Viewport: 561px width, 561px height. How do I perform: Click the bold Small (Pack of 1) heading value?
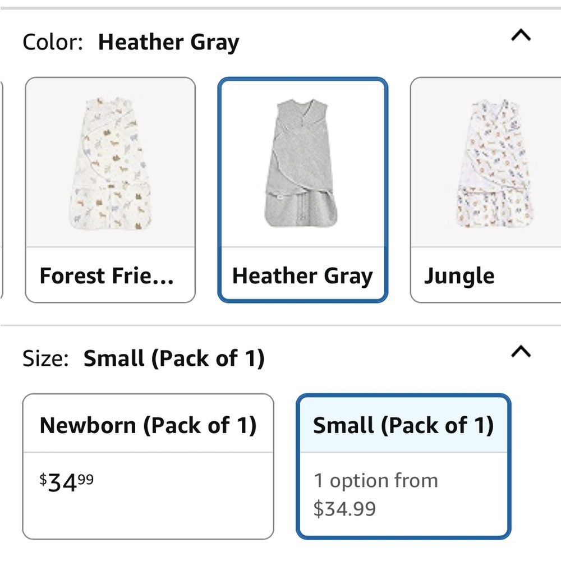click(x=174, y=359)
